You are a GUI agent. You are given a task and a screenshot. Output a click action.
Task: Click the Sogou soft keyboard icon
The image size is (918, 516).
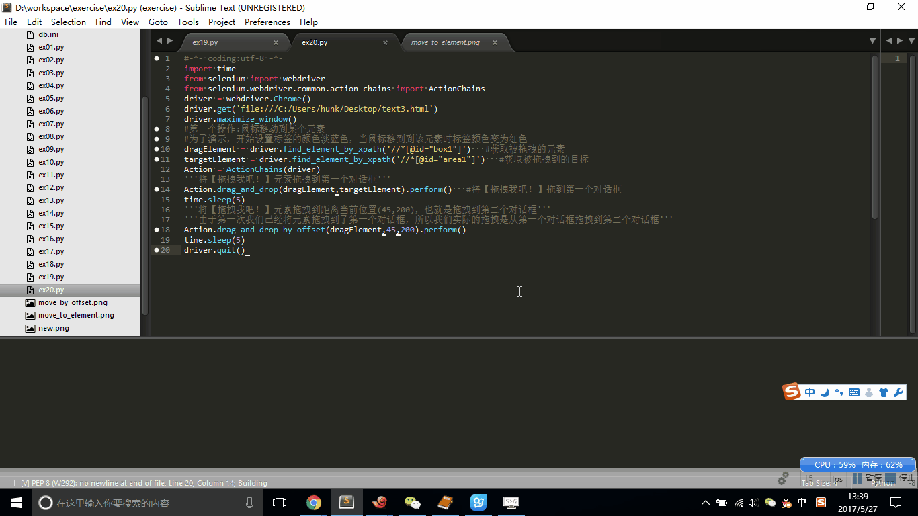click(x=854, y=392)
